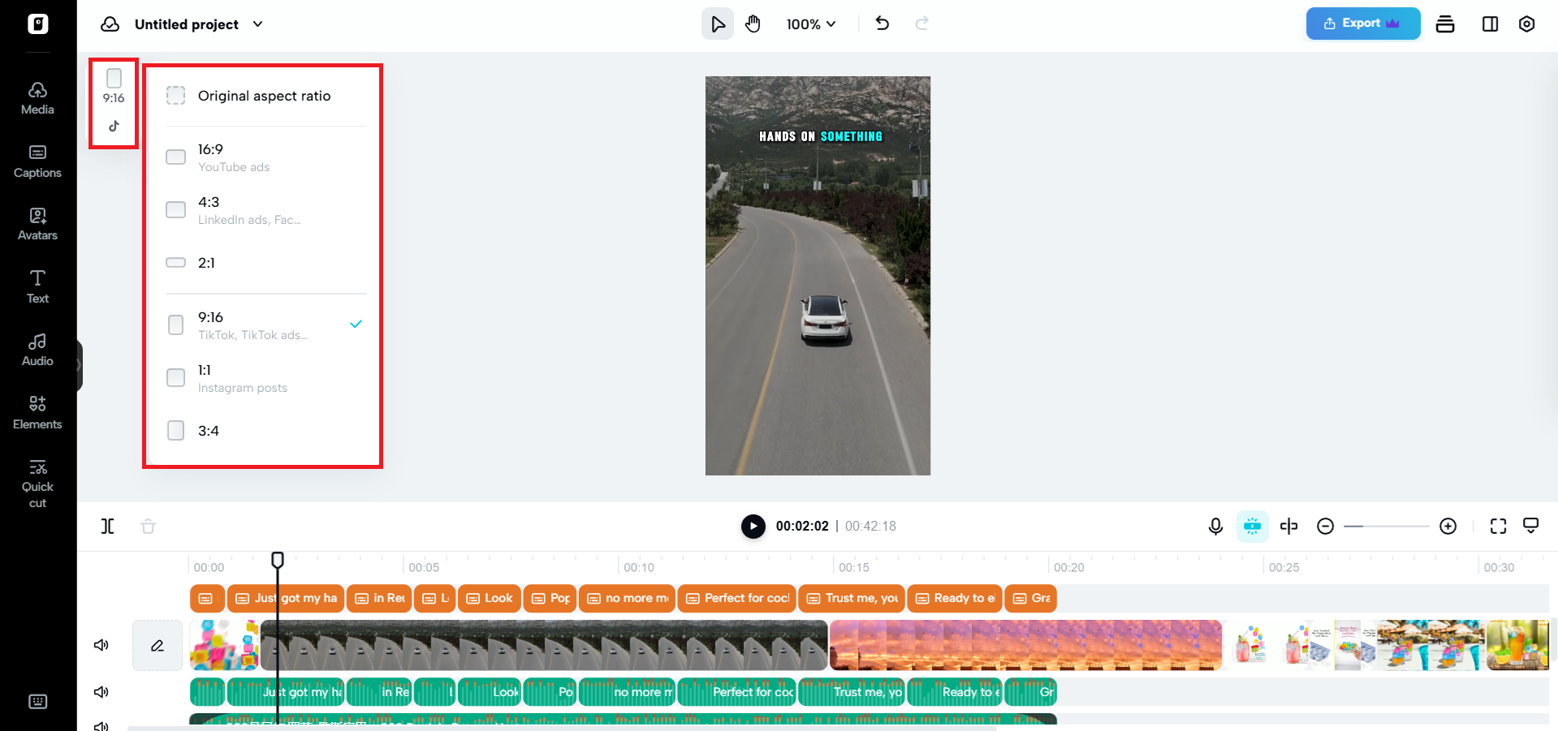Open the Audio panel
The height and width of the screenshot is (731, 1558).
37,349
